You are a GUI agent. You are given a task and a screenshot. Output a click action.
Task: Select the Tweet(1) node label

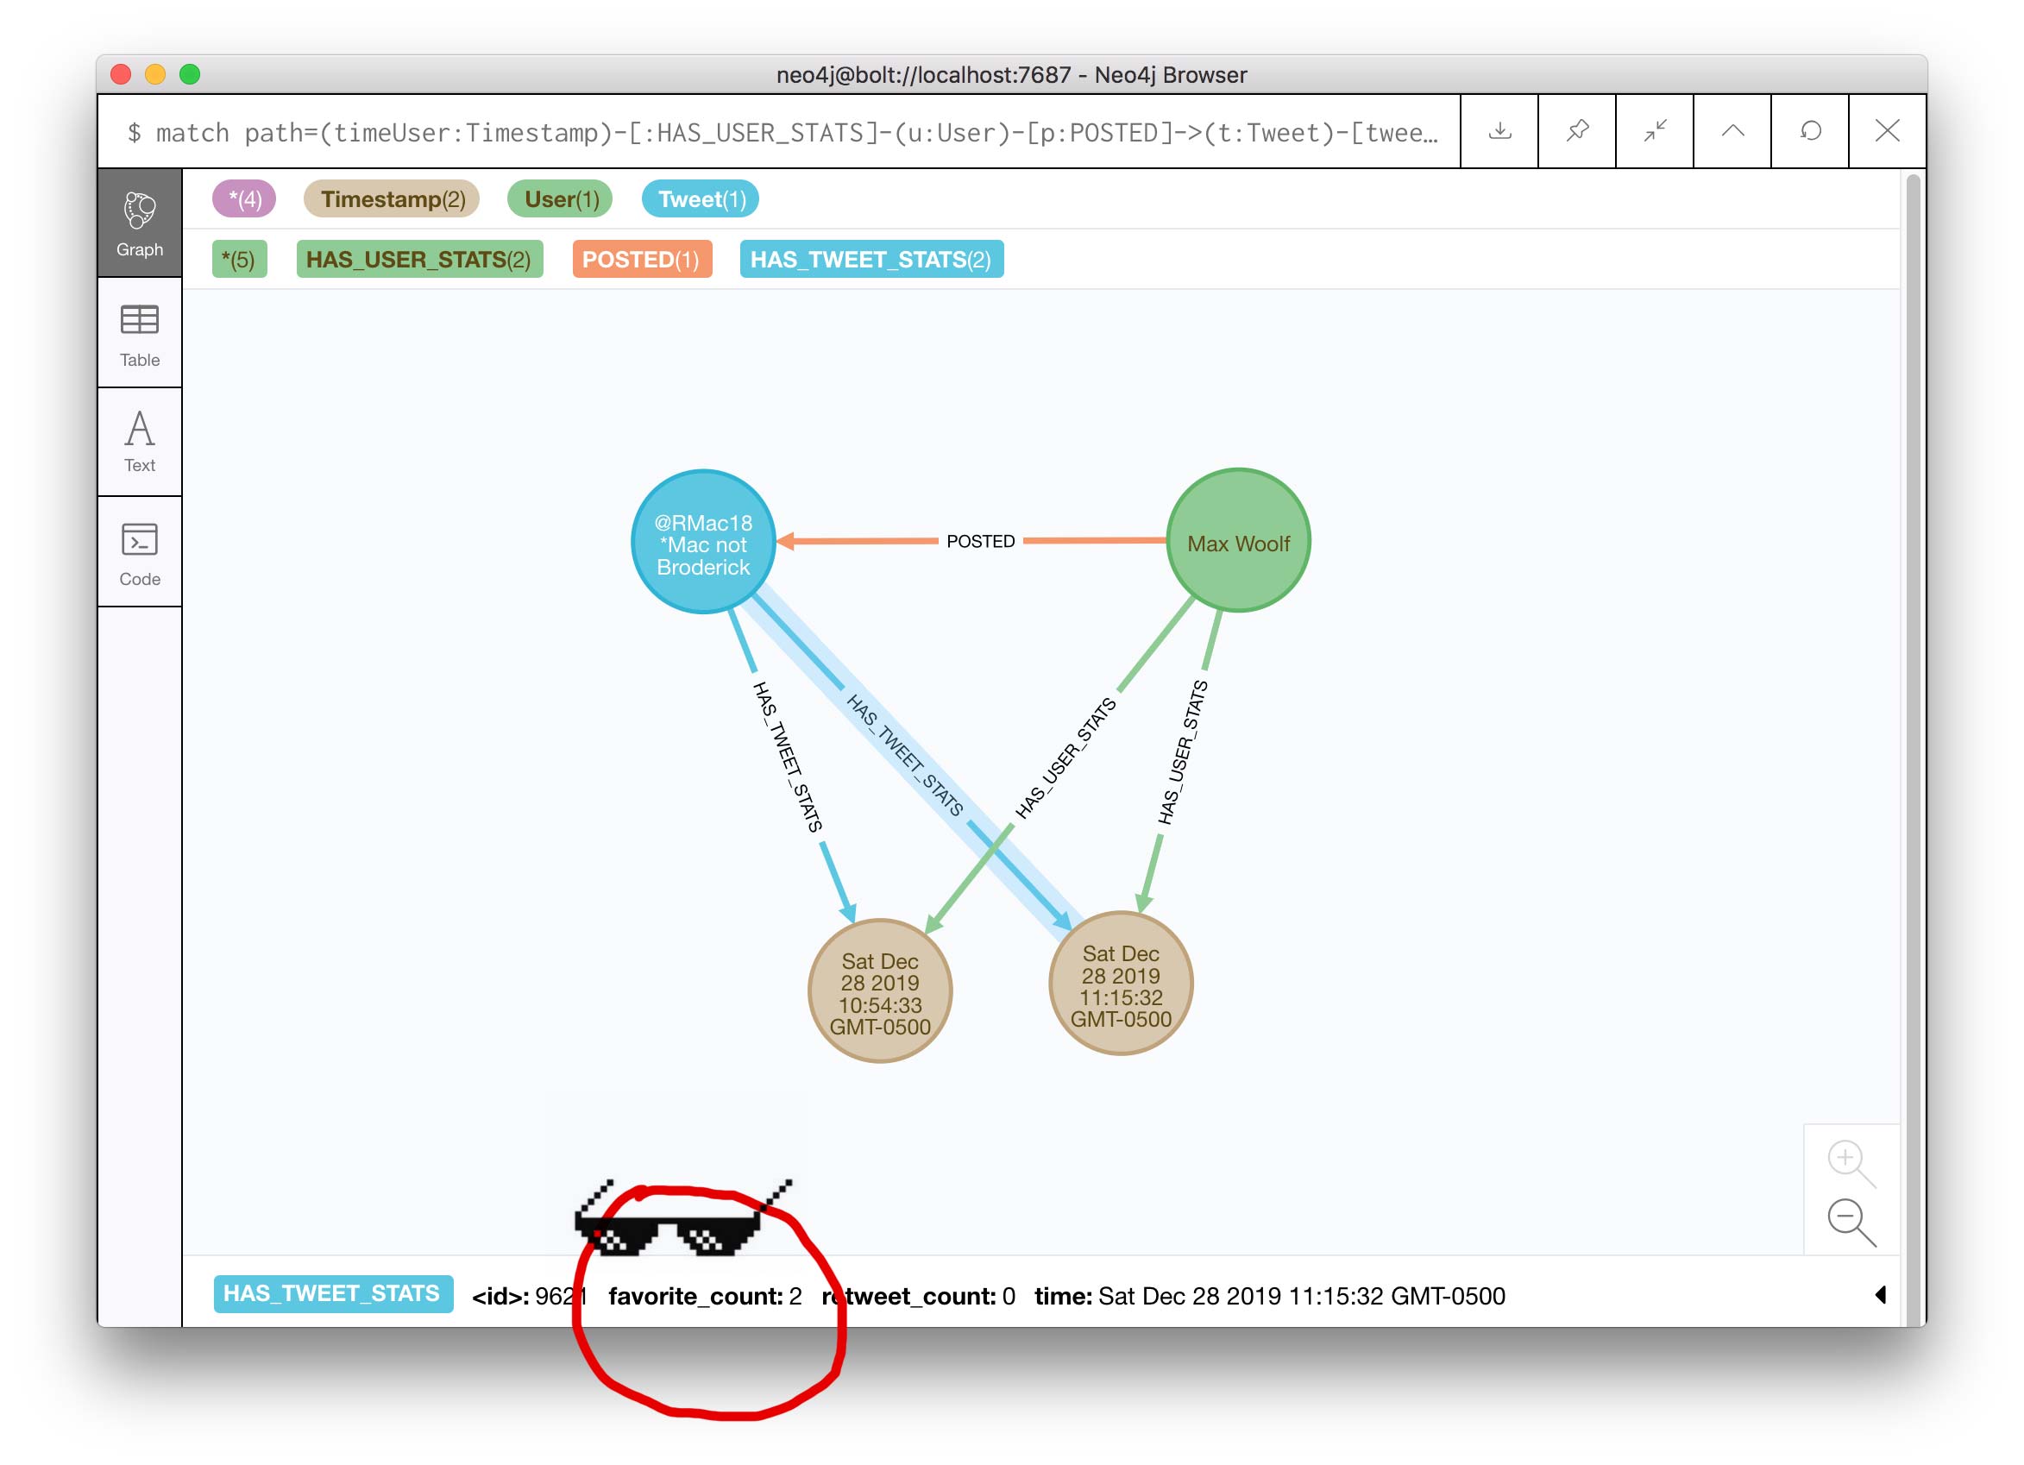[x=701, y=199]
